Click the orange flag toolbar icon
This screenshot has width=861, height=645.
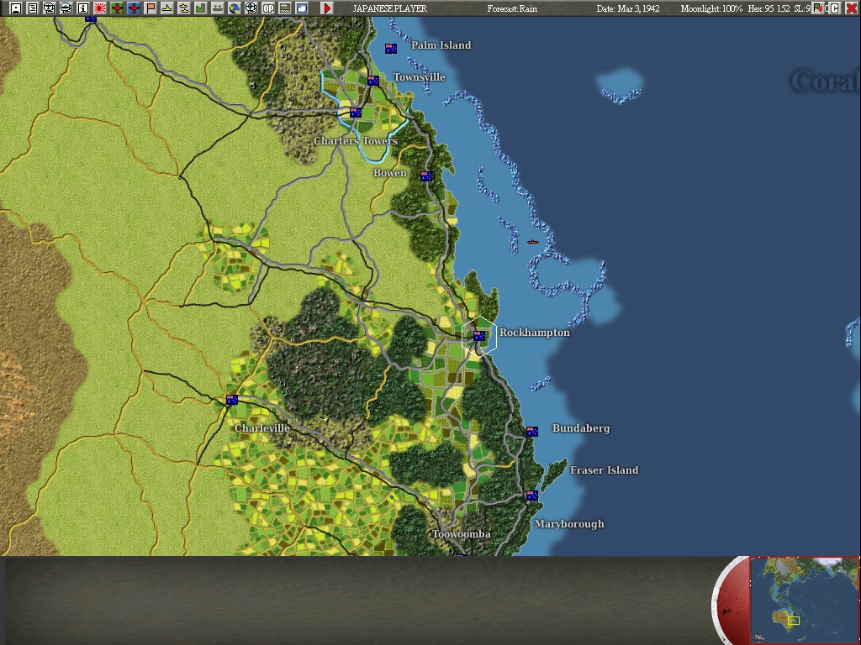coord(150,8)
